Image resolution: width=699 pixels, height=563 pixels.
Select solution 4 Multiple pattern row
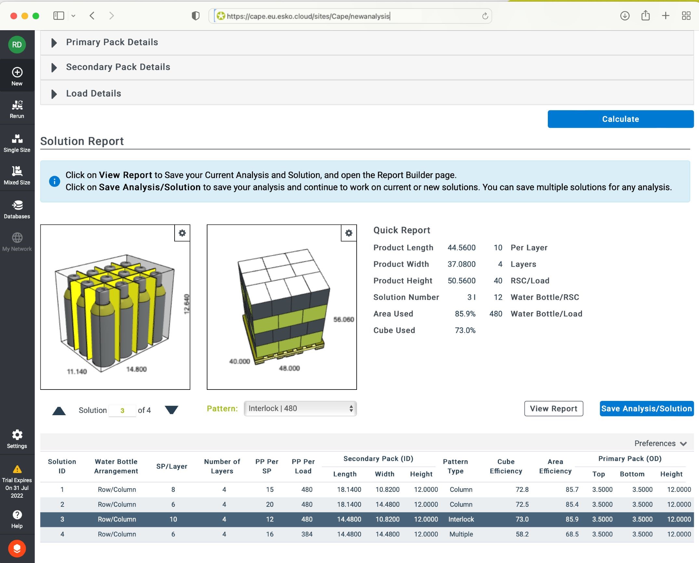[367, 534]
